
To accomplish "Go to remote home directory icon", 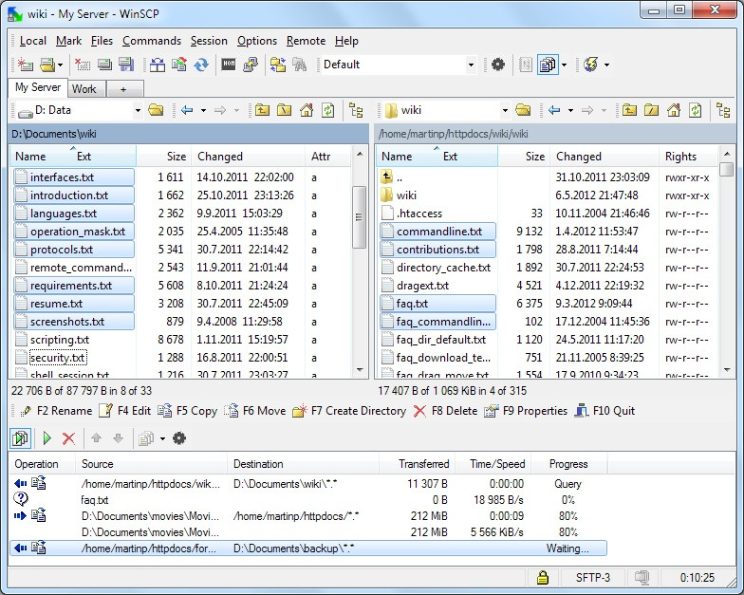I will point(674,110).
